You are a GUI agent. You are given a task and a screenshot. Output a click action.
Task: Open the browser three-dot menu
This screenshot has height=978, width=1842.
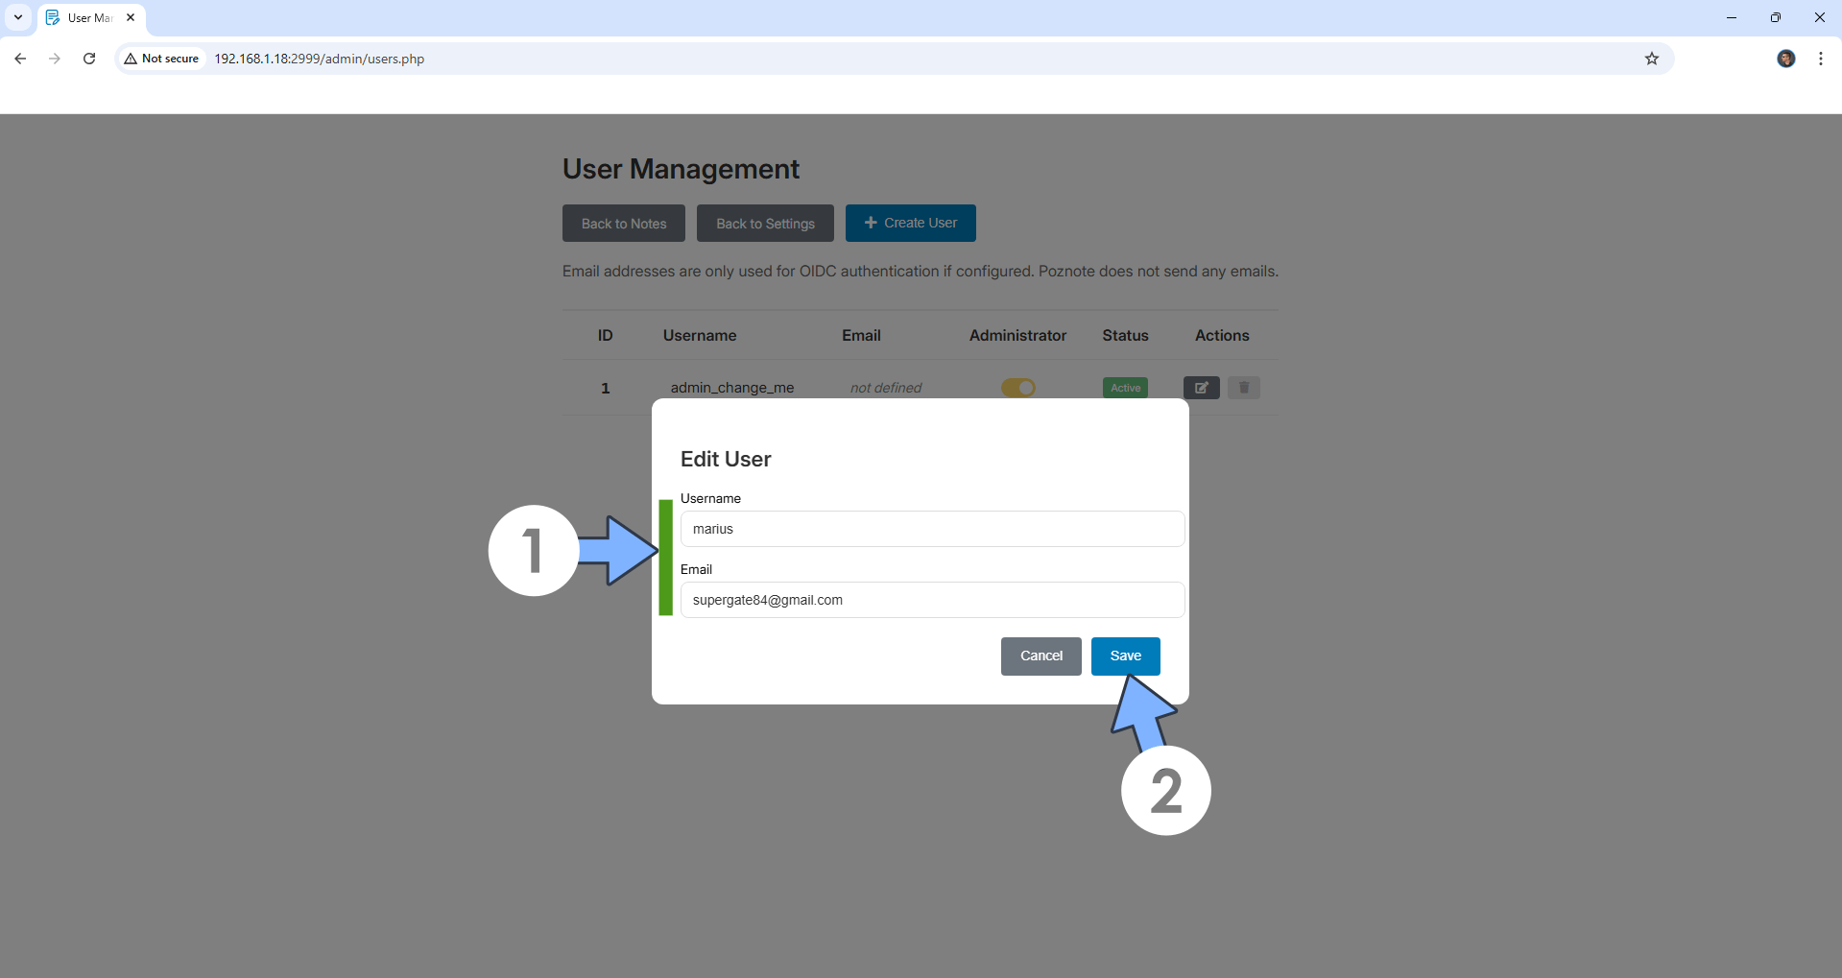click(1820, 59)
